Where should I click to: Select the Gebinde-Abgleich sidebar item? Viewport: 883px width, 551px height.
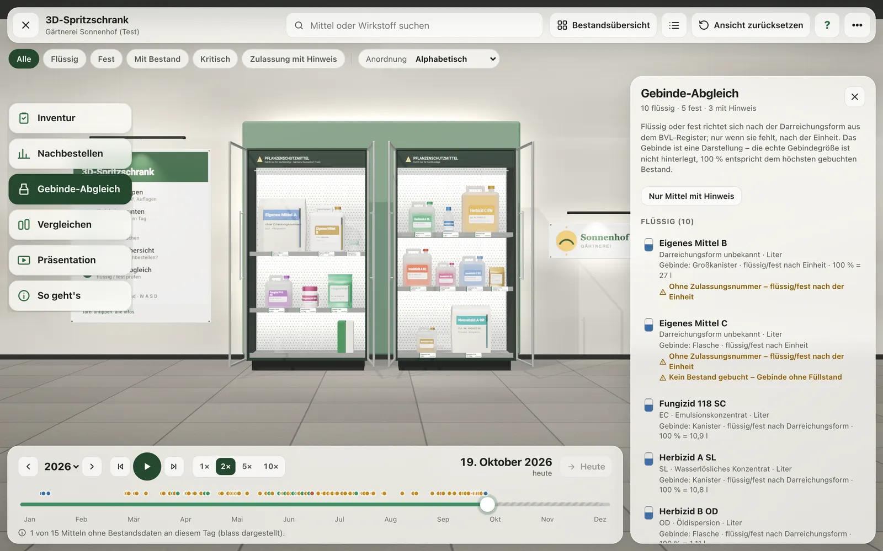click(x=70, y=189)
